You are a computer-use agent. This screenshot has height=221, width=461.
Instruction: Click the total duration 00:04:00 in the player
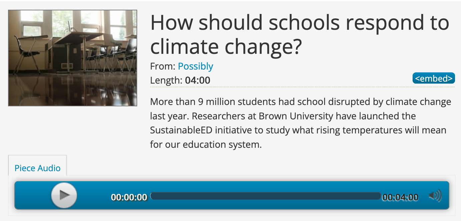point(400,197)
